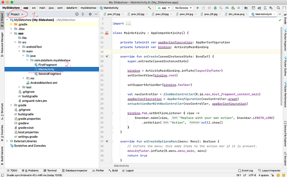
Task: Open the No Devices dropdown
Action: click(x=183, y=8)
